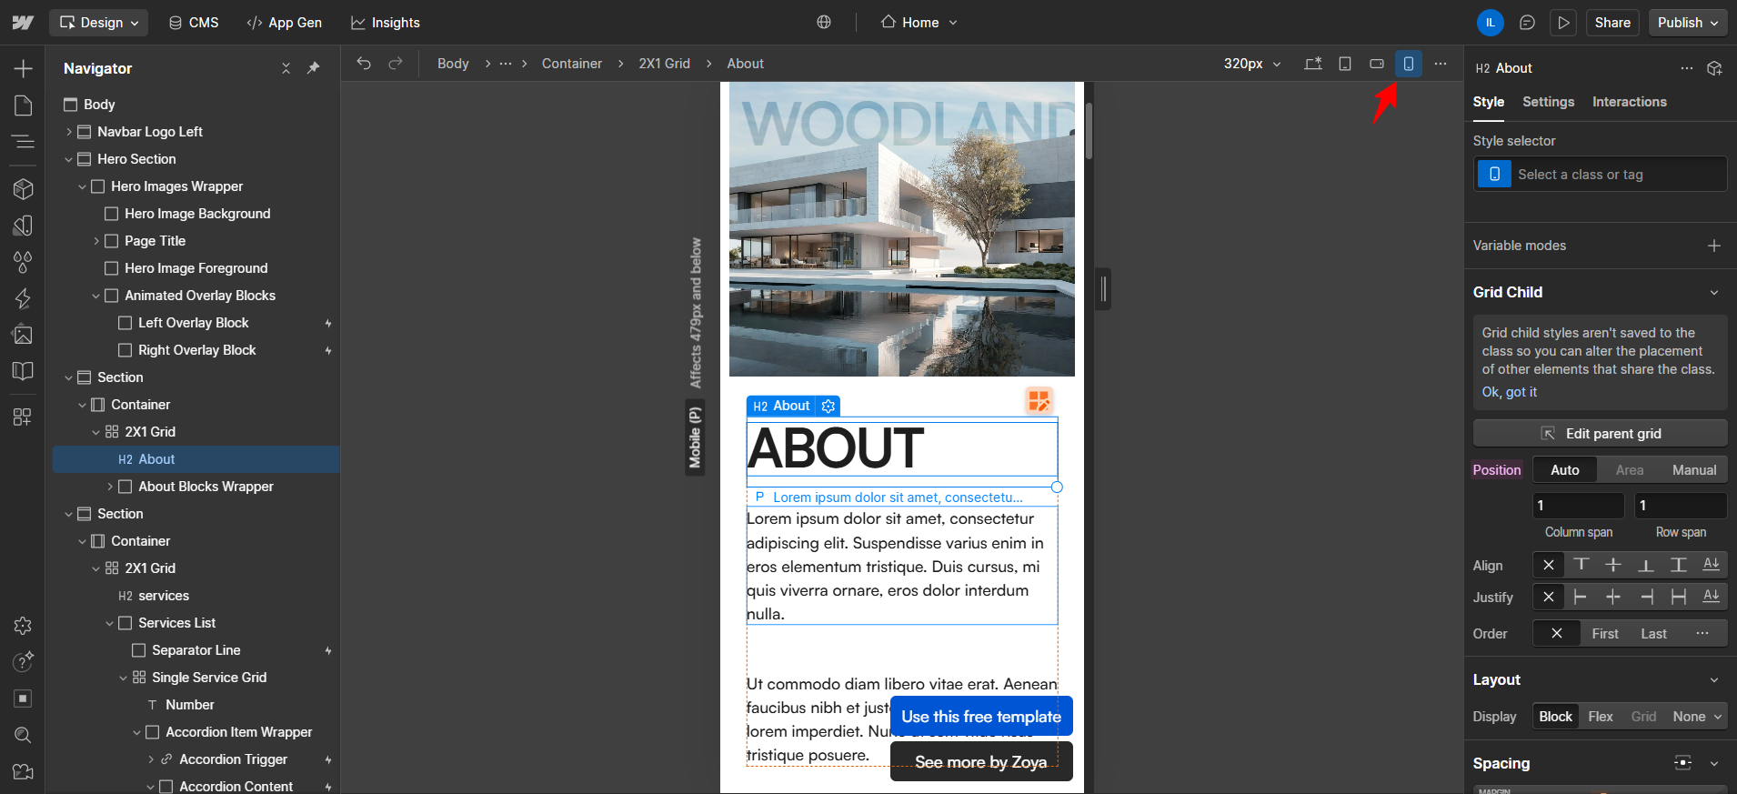The image size is (1737, 794).
Task: Dismiss the tip with Ok, got it
Action: click(1510, 392)
